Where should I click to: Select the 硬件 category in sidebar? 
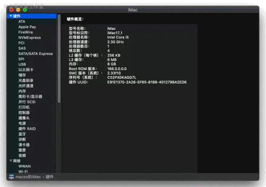click(x=32, y=16)
